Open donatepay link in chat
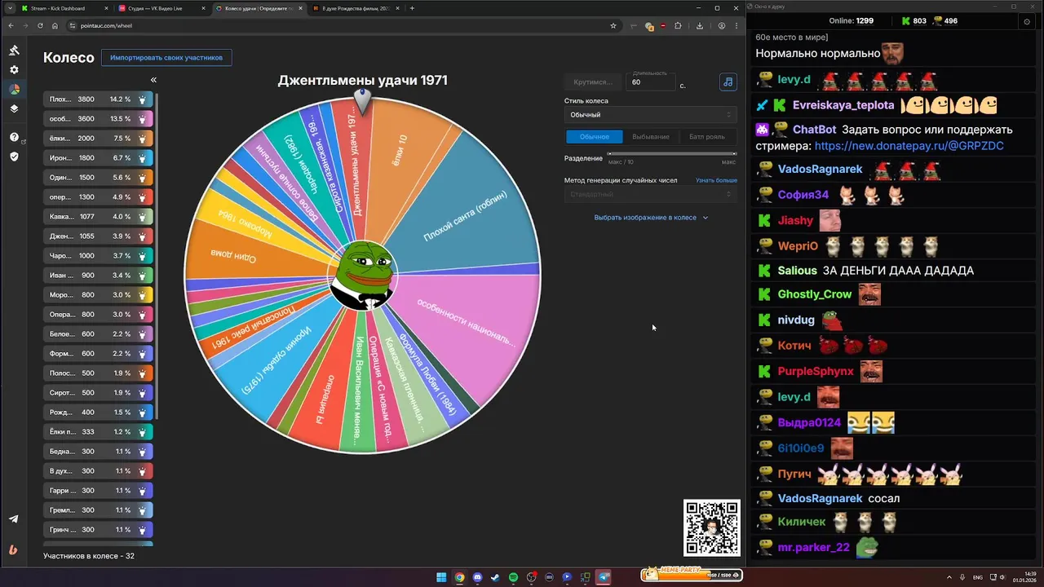Screen dimensions: 1044x587 (x=909, y=146)
